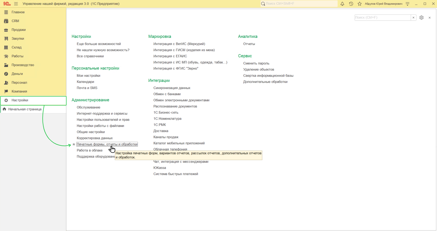Click the global search field Ctrl+Shift+F
Screen dimensions: 437x231
click(x=299, y=4)
